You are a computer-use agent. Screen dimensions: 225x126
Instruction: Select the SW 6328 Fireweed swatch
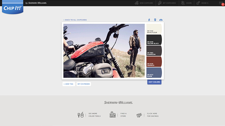click(154, 62)
